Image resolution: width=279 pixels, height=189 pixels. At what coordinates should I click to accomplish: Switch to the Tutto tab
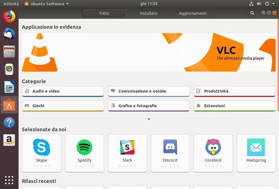[104, 13]
